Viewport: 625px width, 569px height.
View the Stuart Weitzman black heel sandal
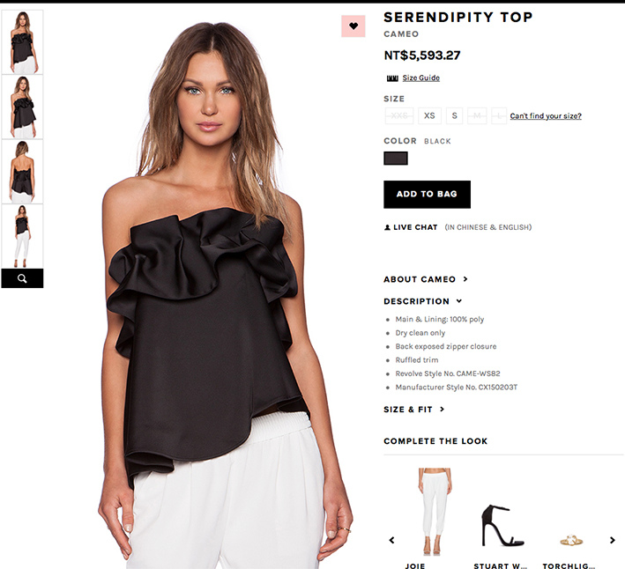tap(502, 525)
